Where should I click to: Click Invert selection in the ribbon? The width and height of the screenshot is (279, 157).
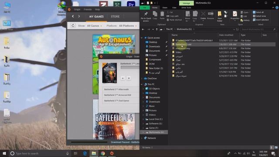261,20
